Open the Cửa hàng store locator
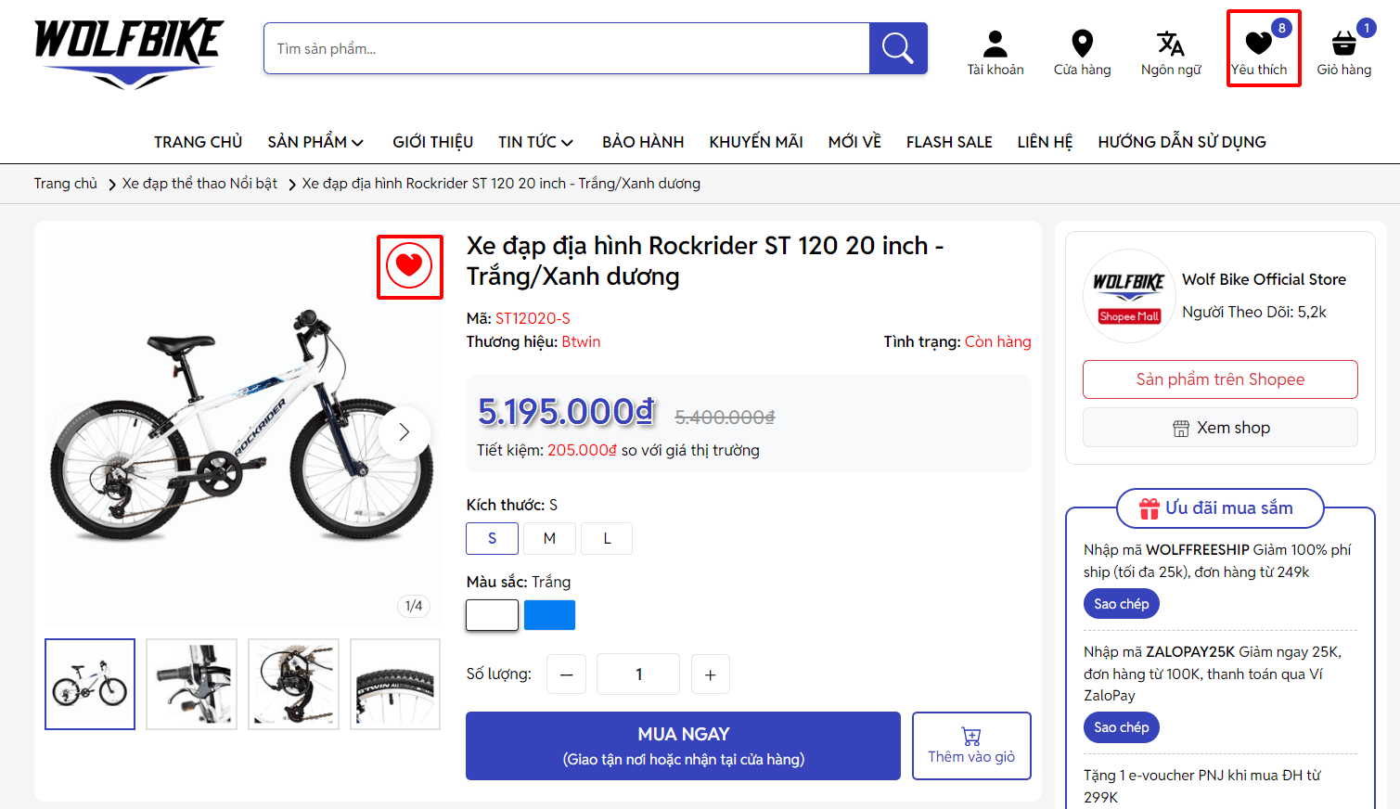Screen dimensions: 1400x809 click(x=1082, y=53)
